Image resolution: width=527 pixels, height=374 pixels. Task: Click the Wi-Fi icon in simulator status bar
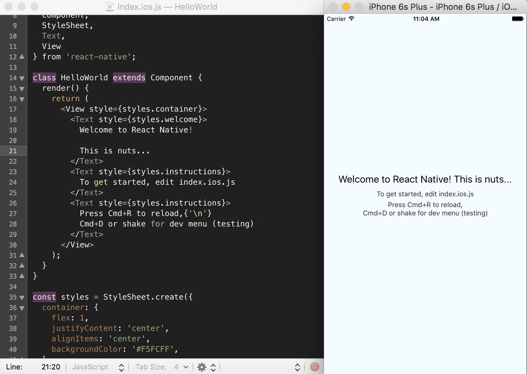(x=351, y=19)
